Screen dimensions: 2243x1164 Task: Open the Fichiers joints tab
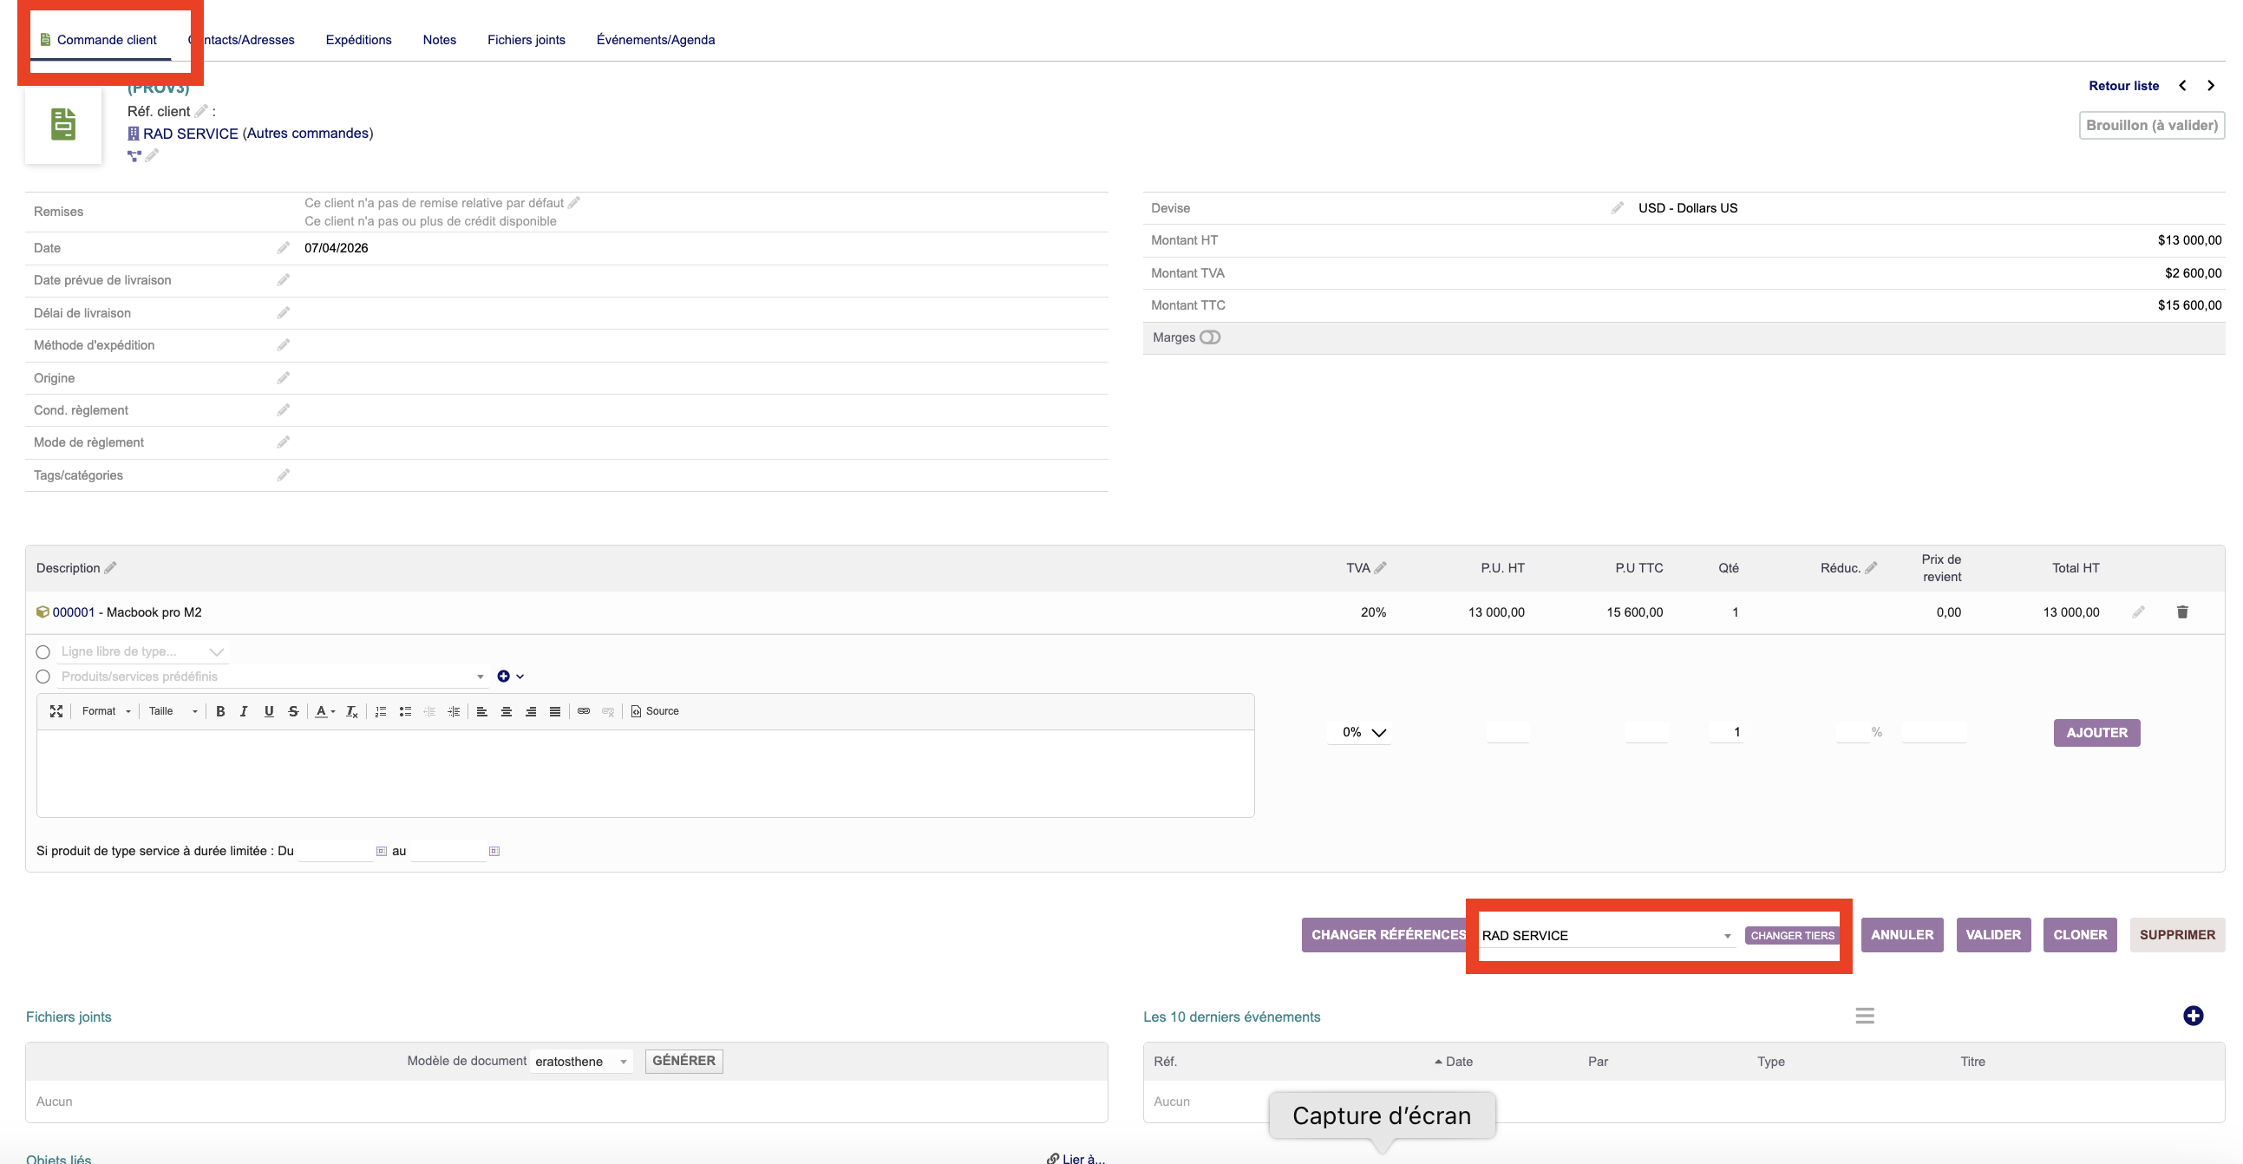click(526, 40)
